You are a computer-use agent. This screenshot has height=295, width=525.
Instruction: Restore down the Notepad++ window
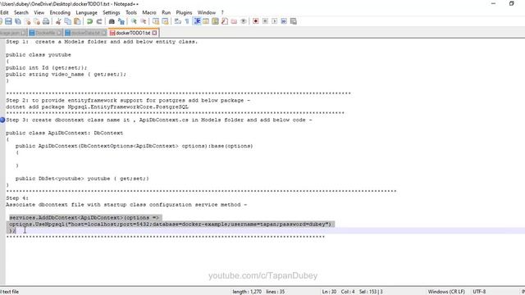pos(511,3)
